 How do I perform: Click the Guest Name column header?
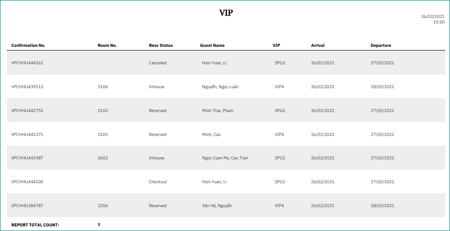pos(212,45)
